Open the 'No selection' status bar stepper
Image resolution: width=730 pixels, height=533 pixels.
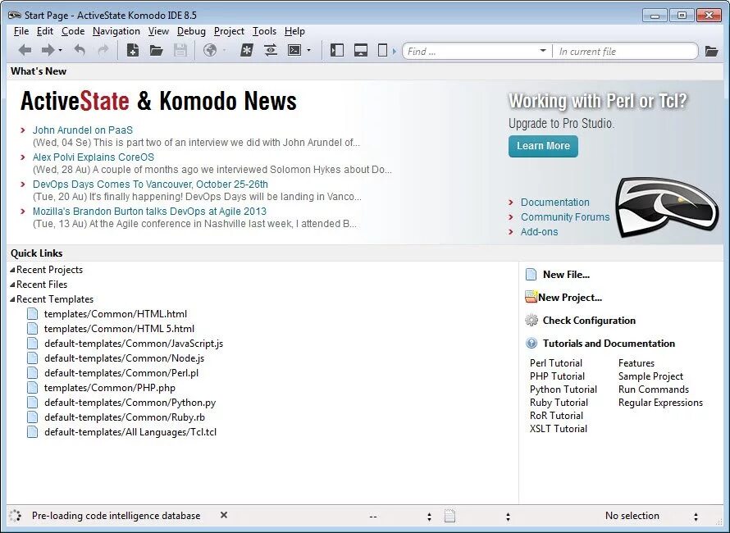pos(696,517)
